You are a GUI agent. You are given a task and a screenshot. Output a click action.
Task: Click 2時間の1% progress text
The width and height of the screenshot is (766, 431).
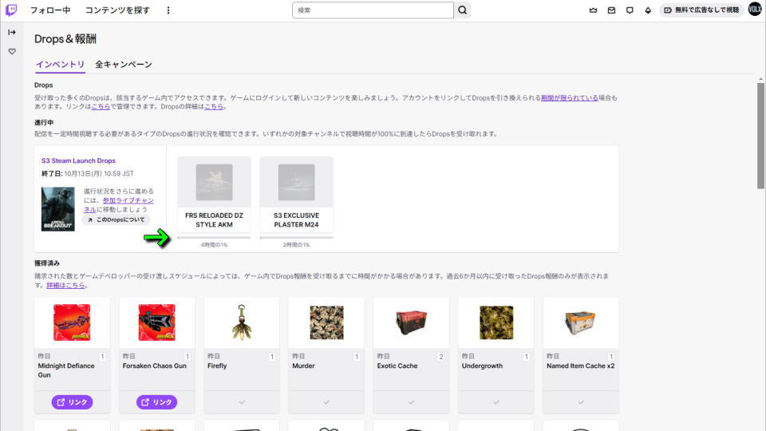[x=296, y=245]
